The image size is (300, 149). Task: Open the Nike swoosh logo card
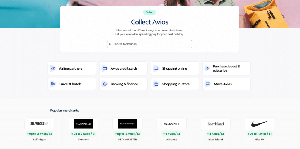pyautogui.click(x=260, y=124)
